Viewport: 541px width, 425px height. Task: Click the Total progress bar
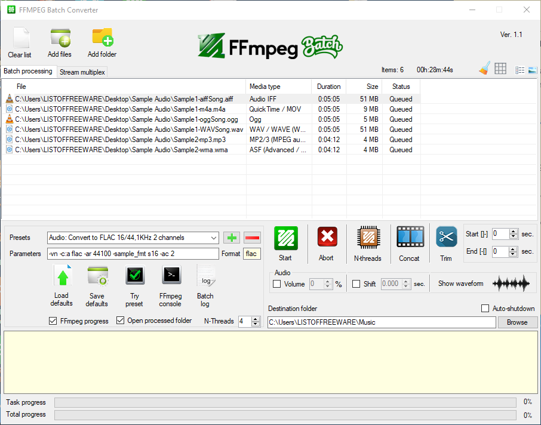coord(285,415)
